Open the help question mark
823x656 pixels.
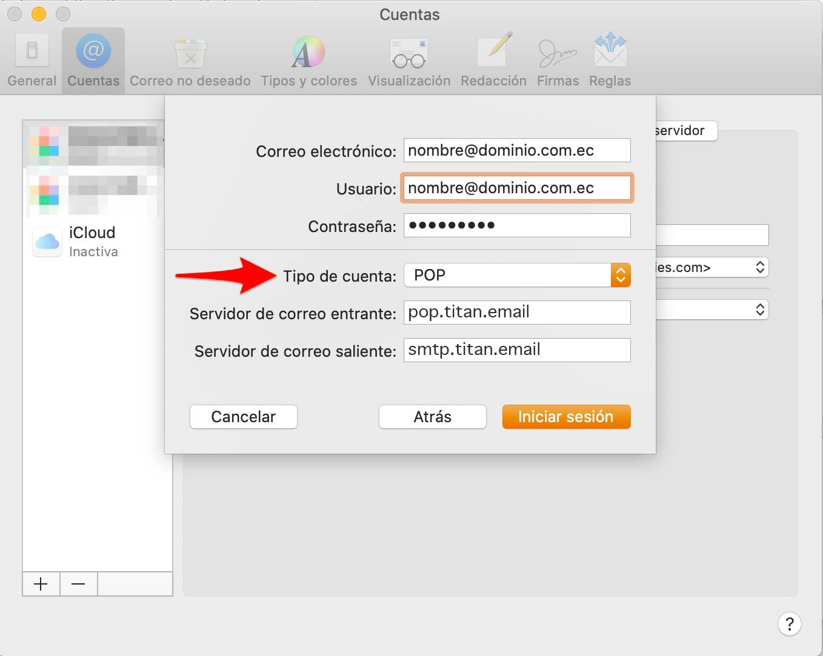tap(789, 623)
